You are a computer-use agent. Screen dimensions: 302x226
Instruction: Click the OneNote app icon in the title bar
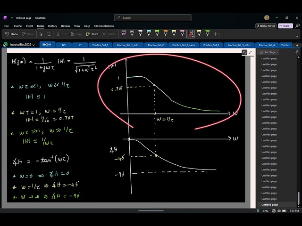[x=5, y=18]
